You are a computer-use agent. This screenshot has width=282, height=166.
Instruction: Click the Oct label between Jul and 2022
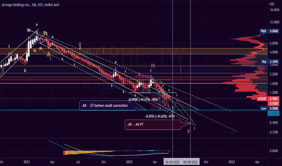click(x=103, y=162)
